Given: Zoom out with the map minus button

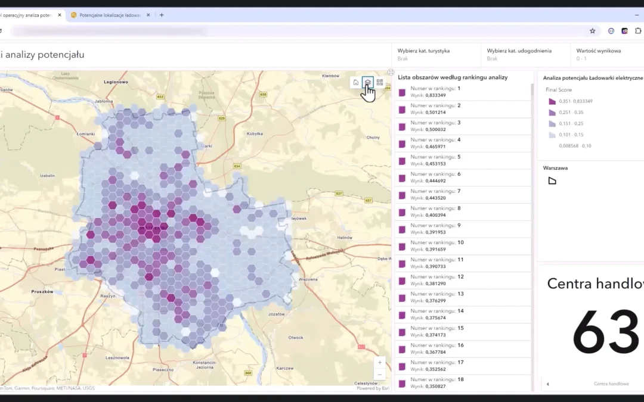Looking at the screenshot, I should pos(379,374).
